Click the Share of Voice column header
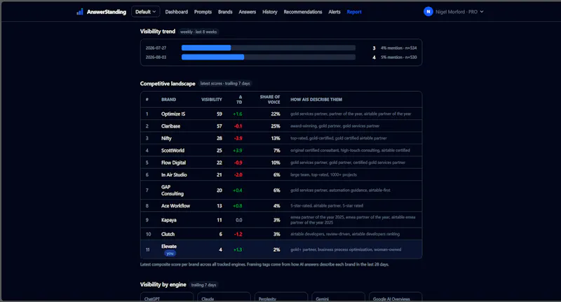561x302 pixels. tap(270, 99)
